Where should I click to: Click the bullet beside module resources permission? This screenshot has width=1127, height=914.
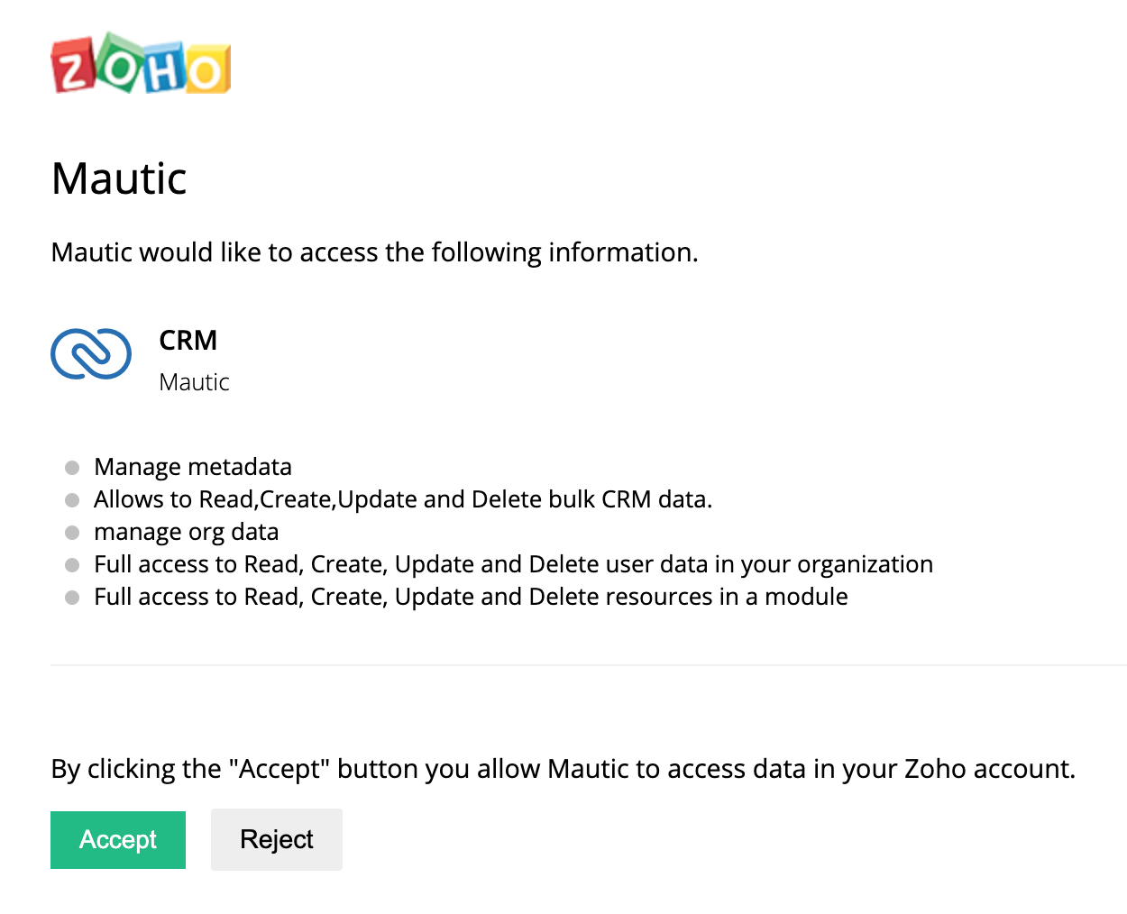click(x=72, y=597)
